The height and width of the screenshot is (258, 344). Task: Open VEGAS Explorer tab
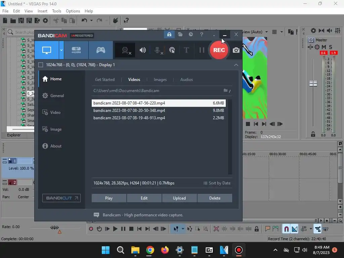coord(14,135)
